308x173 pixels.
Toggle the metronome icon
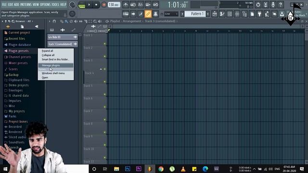tap(126, 5)
